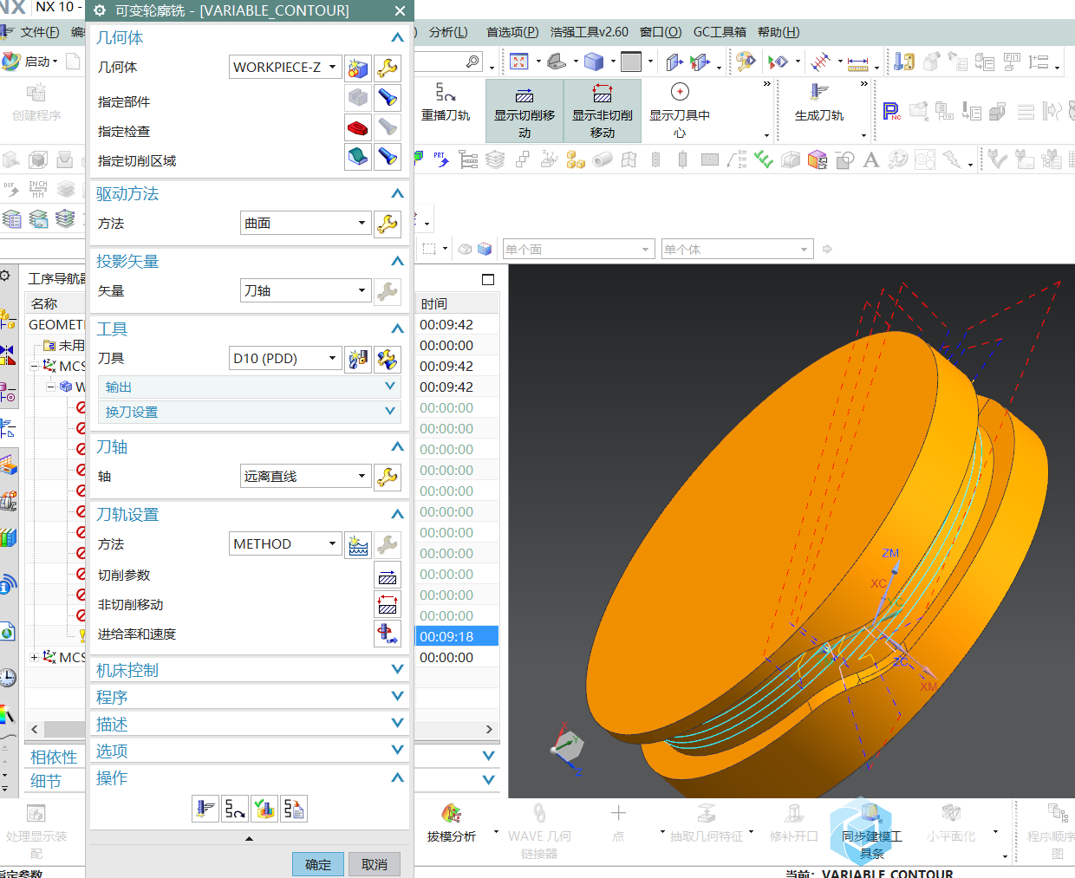The height and width of the screenshot is (878, 1075).
Task: Open drive method dropdown showing 曲面
Action: [x=306, y=224]
